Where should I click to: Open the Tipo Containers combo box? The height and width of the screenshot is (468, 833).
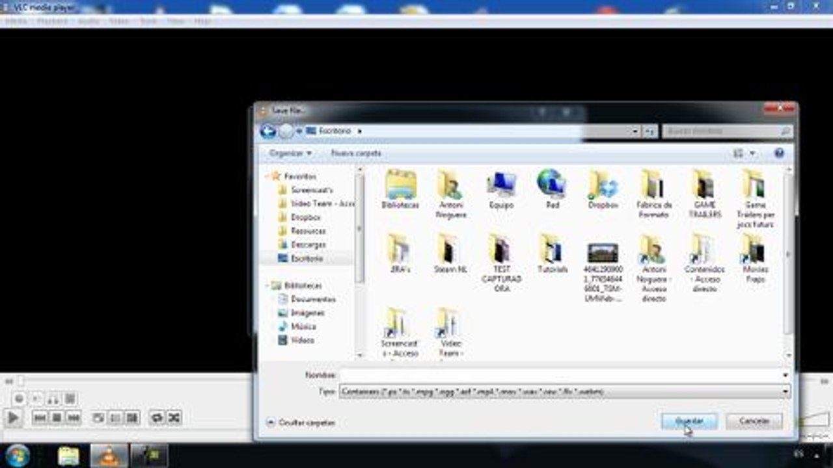click(564, 392)
